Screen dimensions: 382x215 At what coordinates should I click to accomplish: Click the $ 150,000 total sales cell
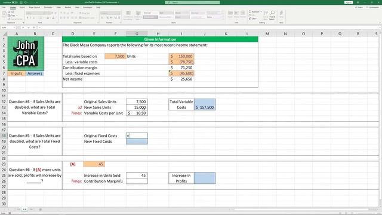(181, 56)
